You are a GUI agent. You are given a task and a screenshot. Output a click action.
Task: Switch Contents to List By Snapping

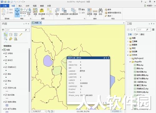[6, 39]
